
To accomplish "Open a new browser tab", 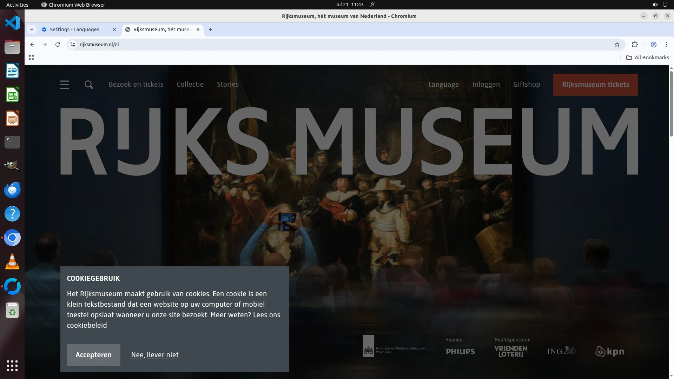I will (211, 29).
